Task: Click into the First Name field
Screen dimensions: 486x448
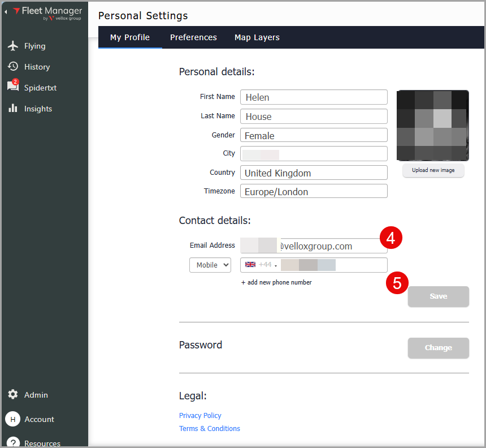Action: click(314, 97)
